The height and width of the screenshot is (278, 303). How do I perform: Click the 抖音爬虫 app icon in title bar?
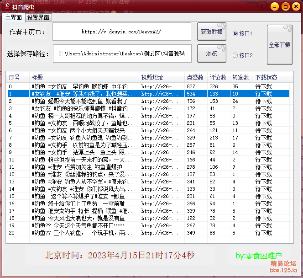(7, 6)
